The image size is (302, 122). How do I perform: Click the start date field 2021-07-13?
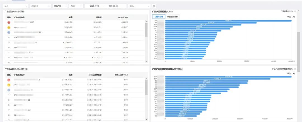click(94, 6)
